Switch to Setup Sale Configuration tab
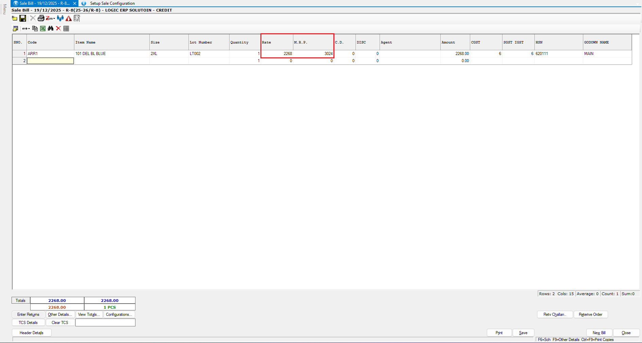This screenshot has width=642, height=343. (112, 3)
